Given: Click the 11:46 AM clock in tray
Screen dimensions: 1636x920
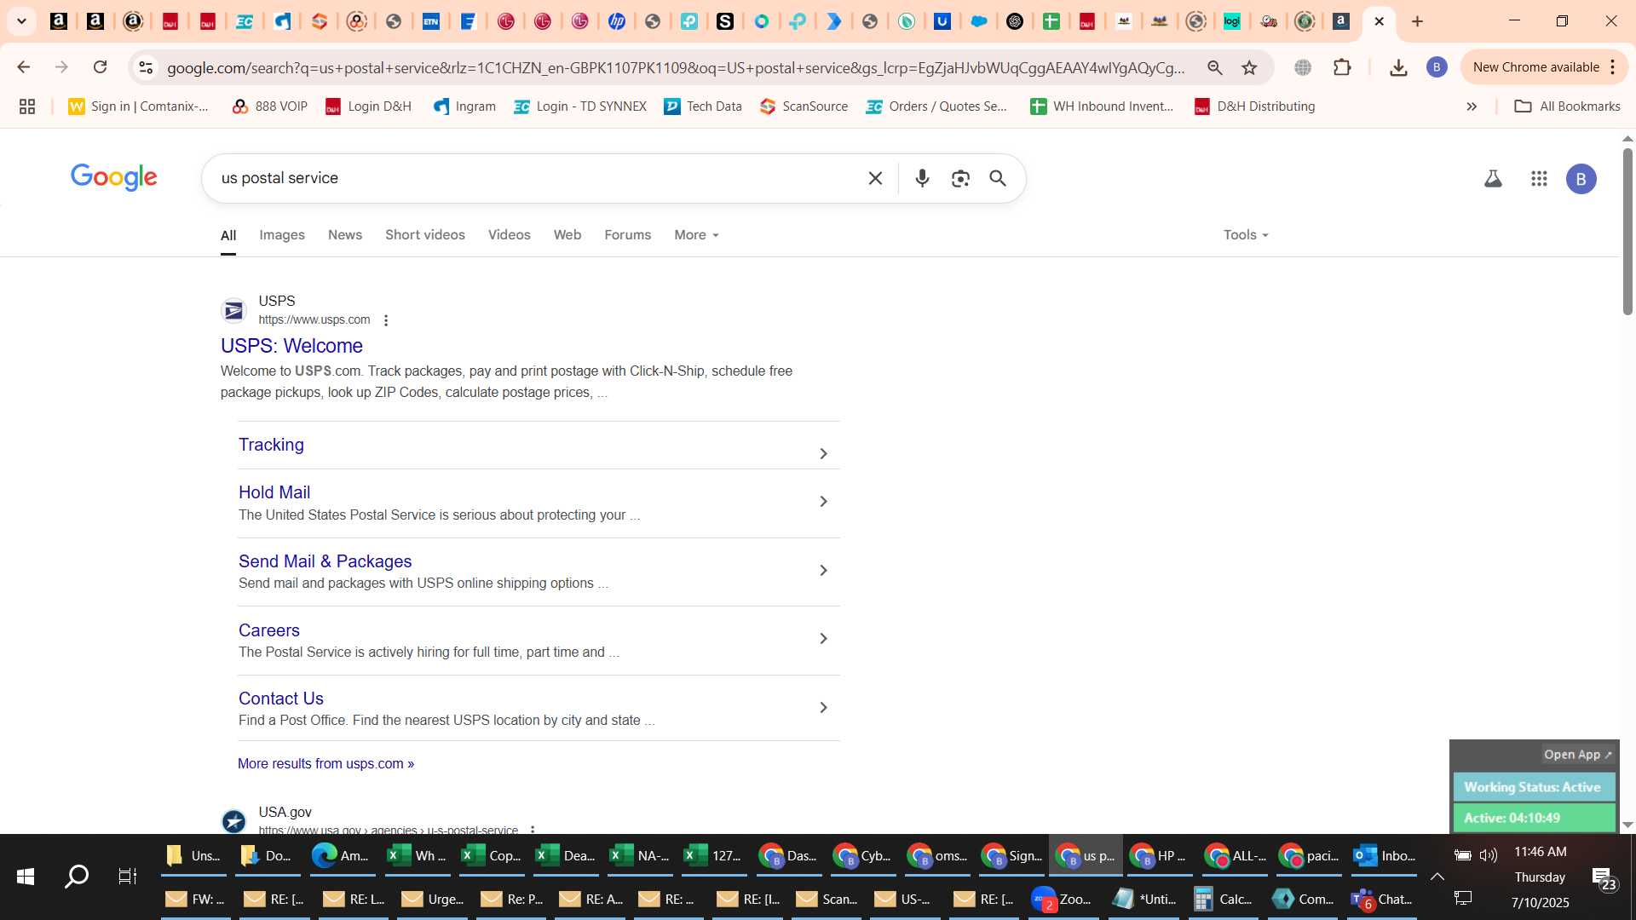Looking at the screenshot, I should pyautogui.click(x=1540, y=852).
